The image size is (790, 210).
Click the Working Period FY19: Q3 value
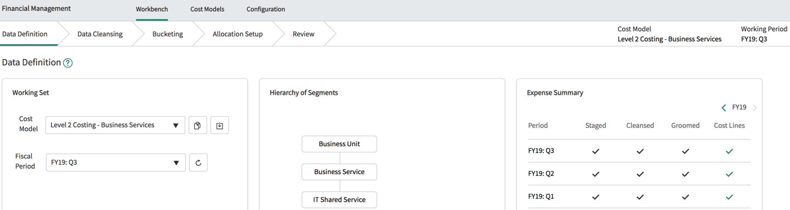coord(754,39)
